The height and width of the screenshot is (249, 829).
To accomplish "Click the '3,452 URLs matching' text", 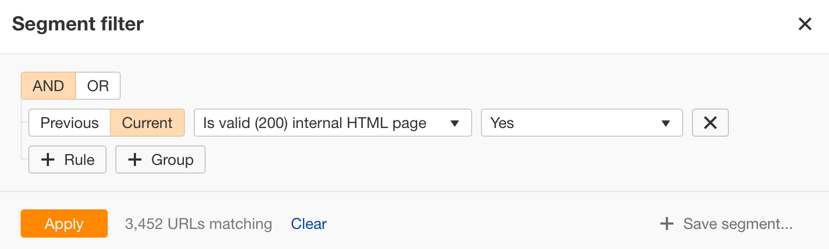I will [x=199, y=224].
